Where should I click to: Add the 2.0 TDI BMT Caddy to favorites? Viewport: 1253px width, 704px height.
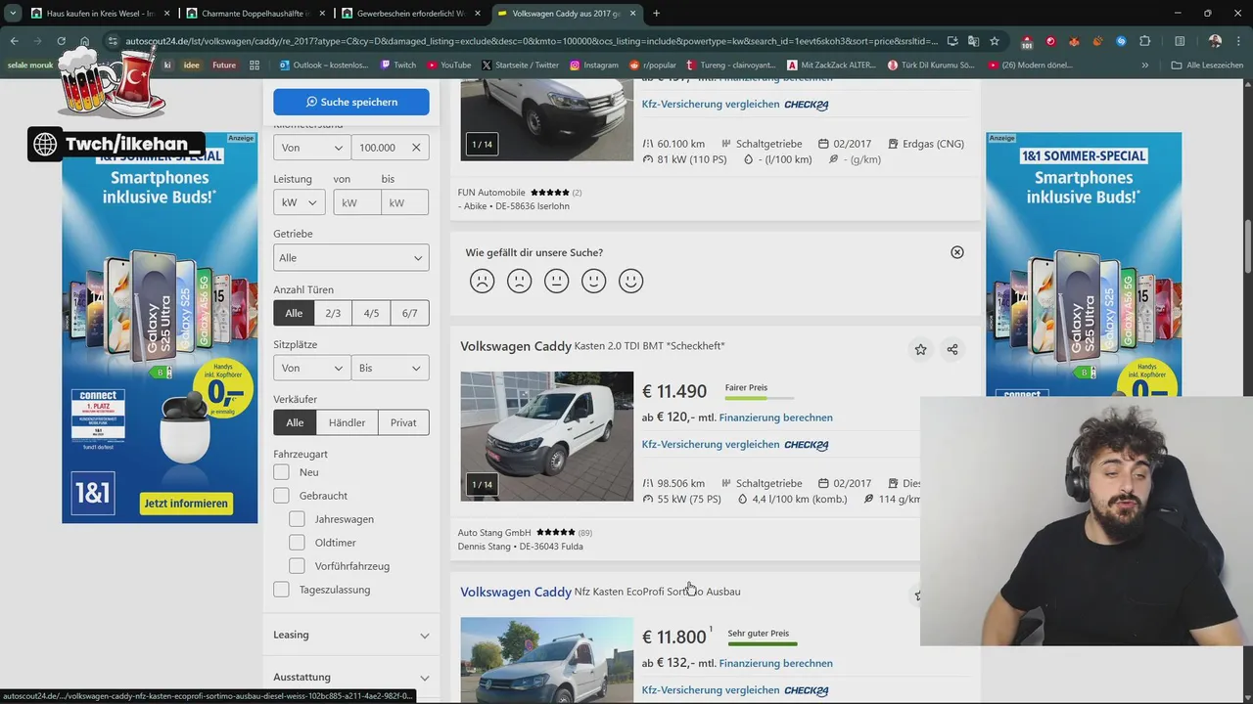pos(920,349)
